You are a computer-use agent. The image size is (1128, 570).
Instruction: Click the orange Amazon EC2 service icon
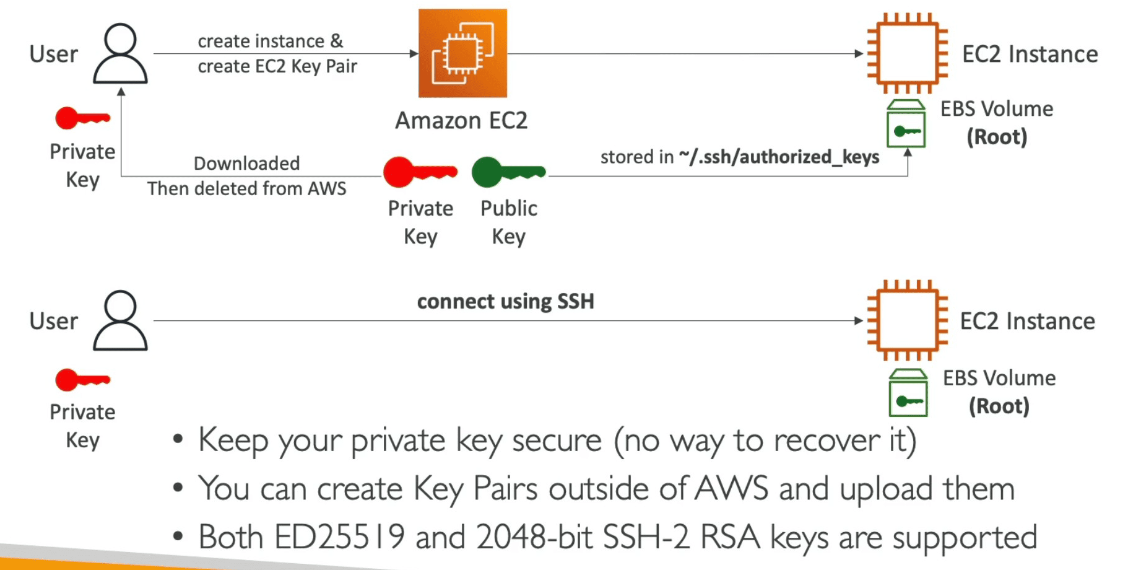pyautogui.click(x=462, y=53)
